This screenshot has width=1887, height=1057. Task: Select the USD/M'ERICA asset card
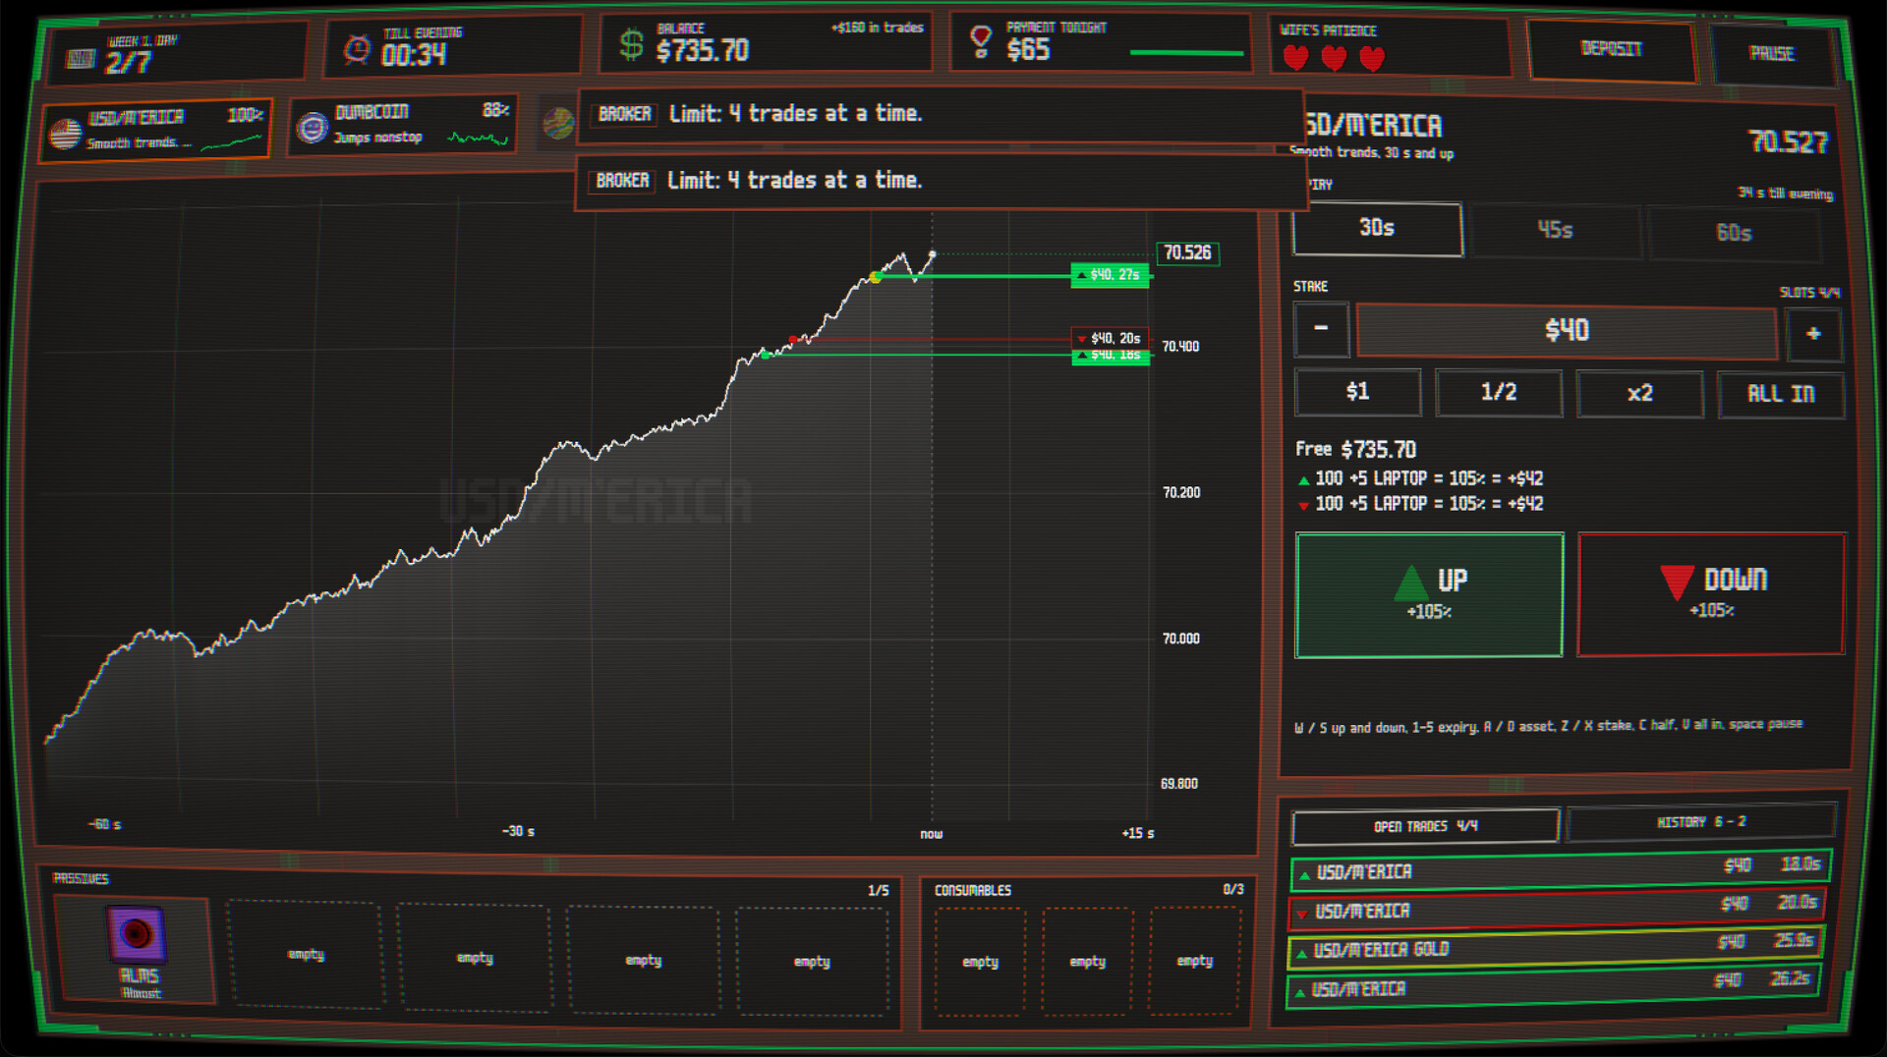click(155, 130)
